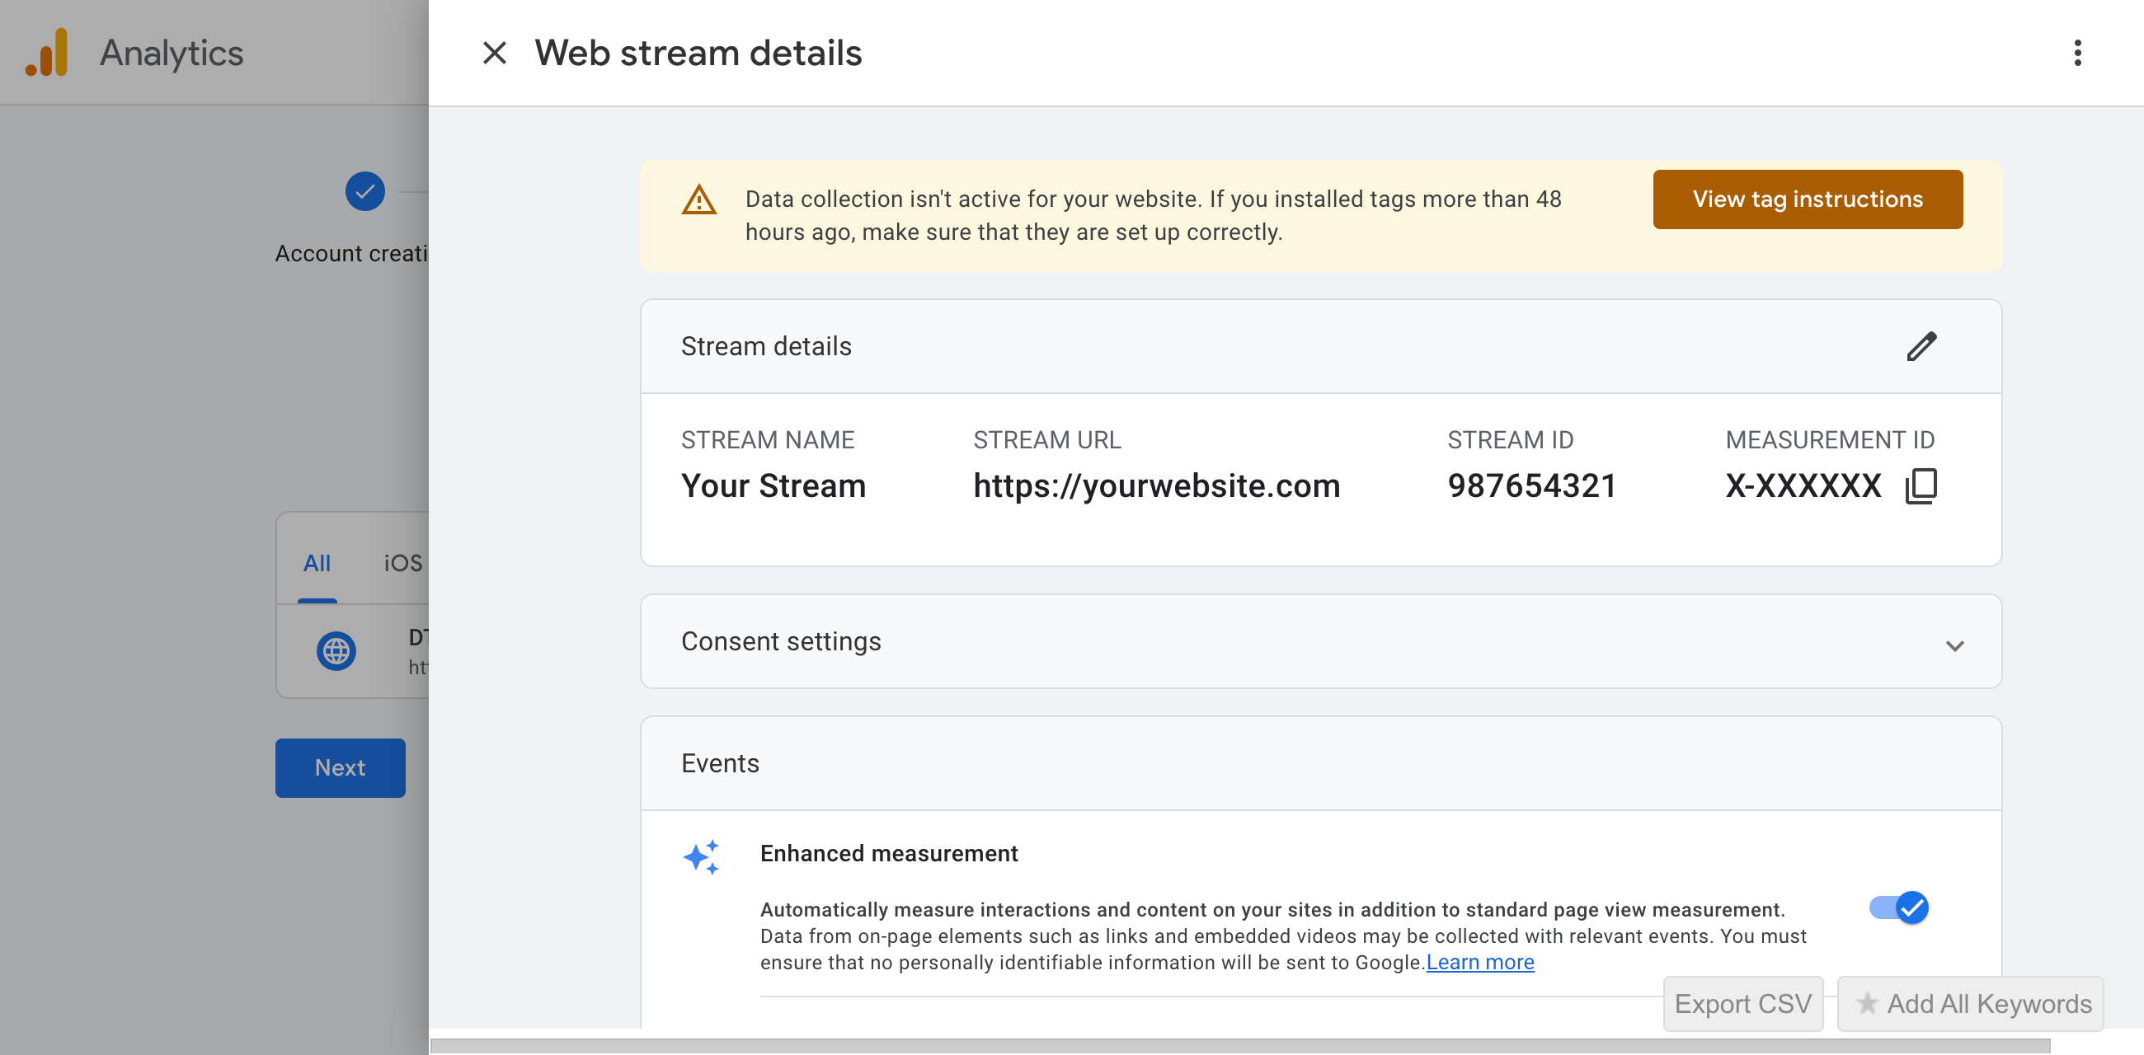Disable the Enhanced measurement toggle
Viewport: 2144px width, 1055px height.
(1898, 907)
